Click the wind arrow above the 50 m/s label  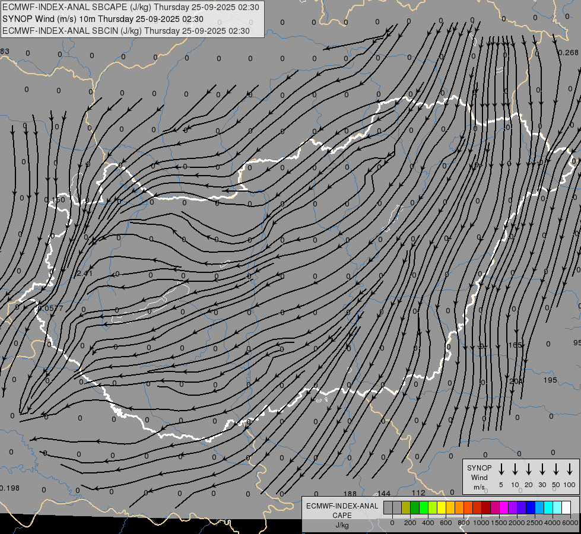pos(556,469)
